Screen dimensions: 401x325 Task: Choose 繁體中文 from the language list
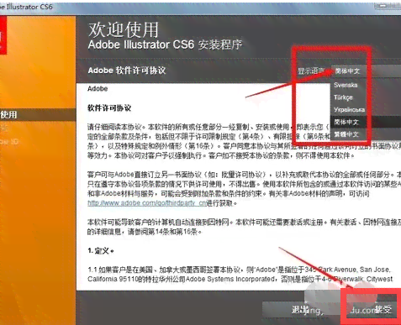[346, 134]
